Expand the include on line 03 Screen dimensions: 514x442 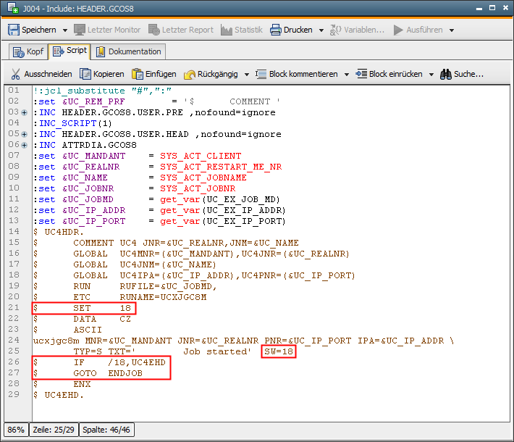click(25, 113)
